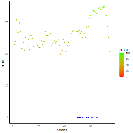Click the pLDDT y-axis title

click(3, 63)
